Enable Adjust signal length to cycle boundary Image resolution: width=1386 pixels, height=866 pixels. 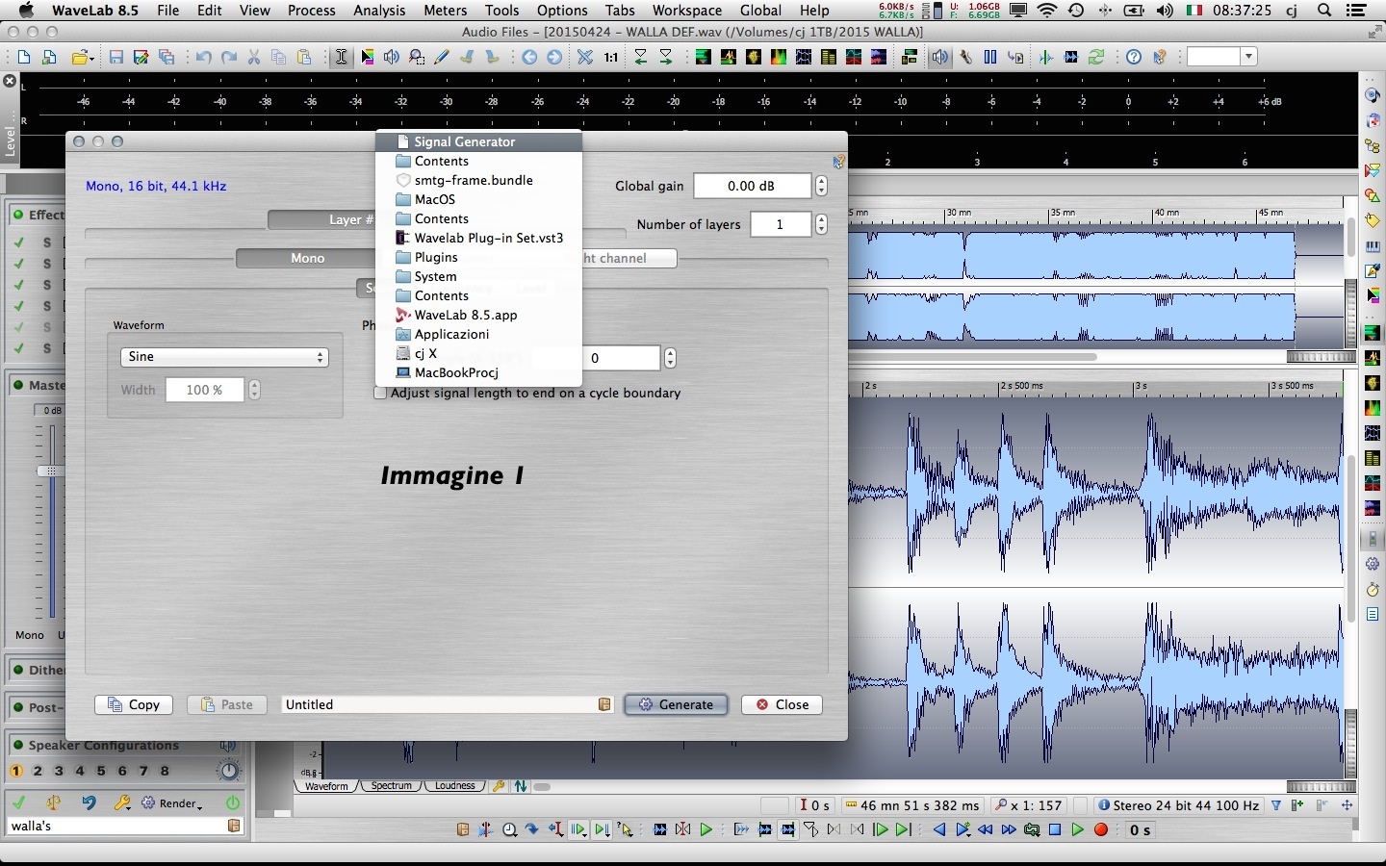click(x=380, y=393)
